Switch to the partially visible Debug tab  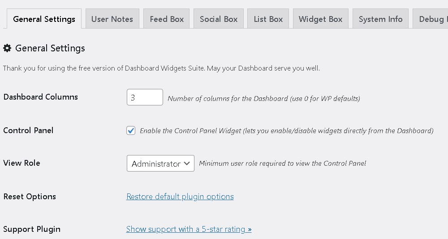click(432, 19)
